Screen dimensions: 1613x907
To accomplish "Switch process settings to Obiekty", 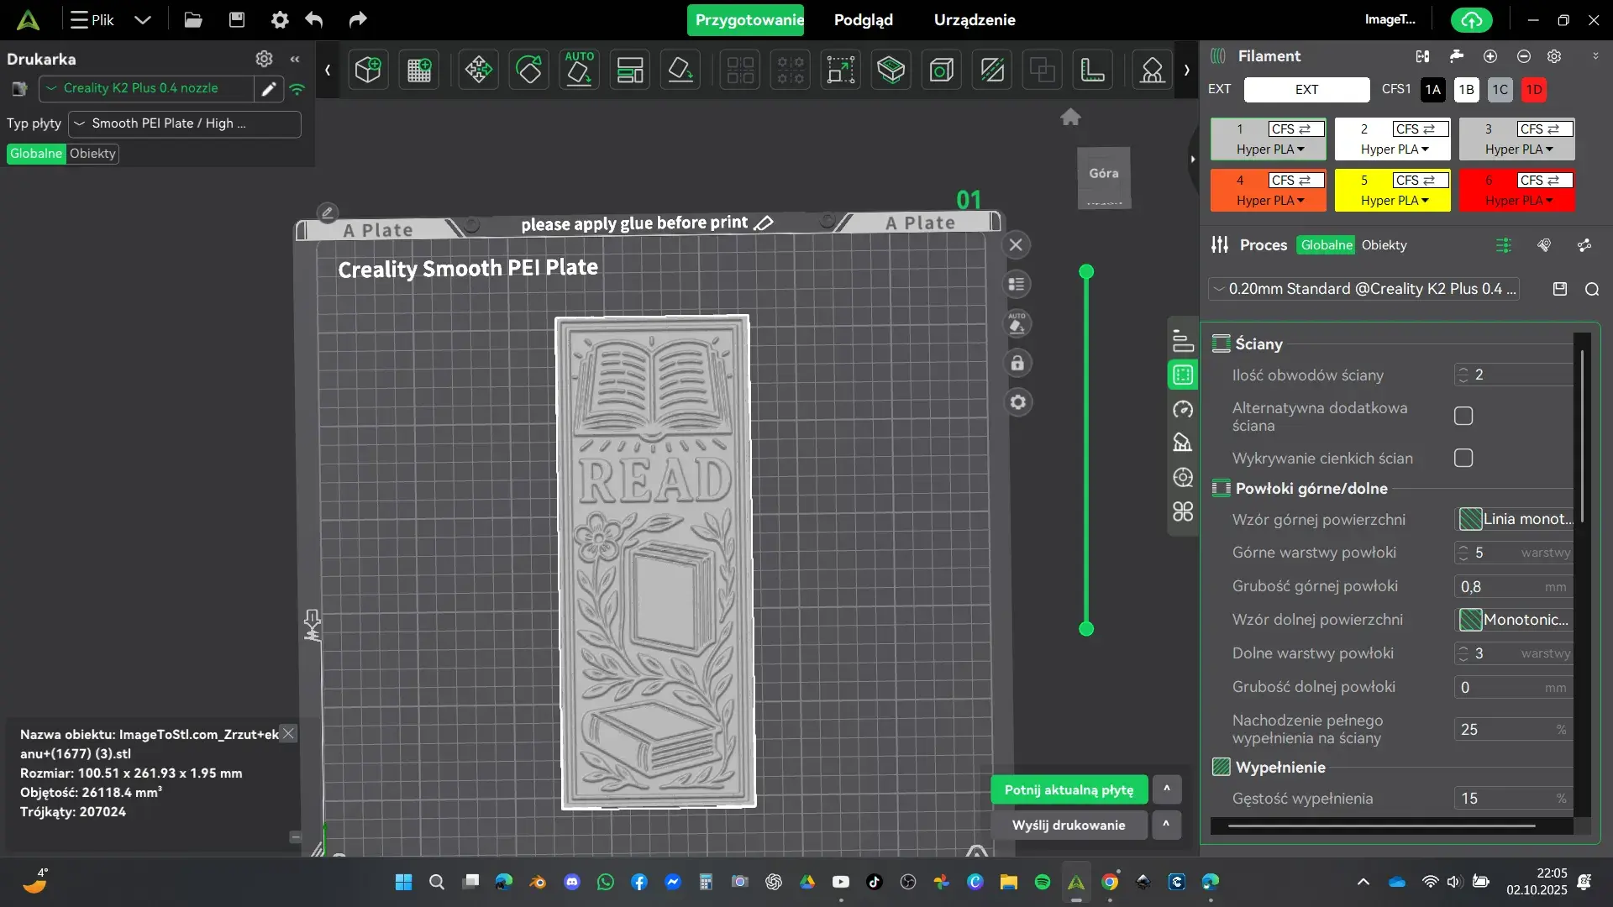I will click(1384, 245).
